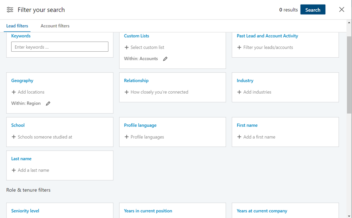
Task: Click the Within: Accounts label
Action: point(141,59)
